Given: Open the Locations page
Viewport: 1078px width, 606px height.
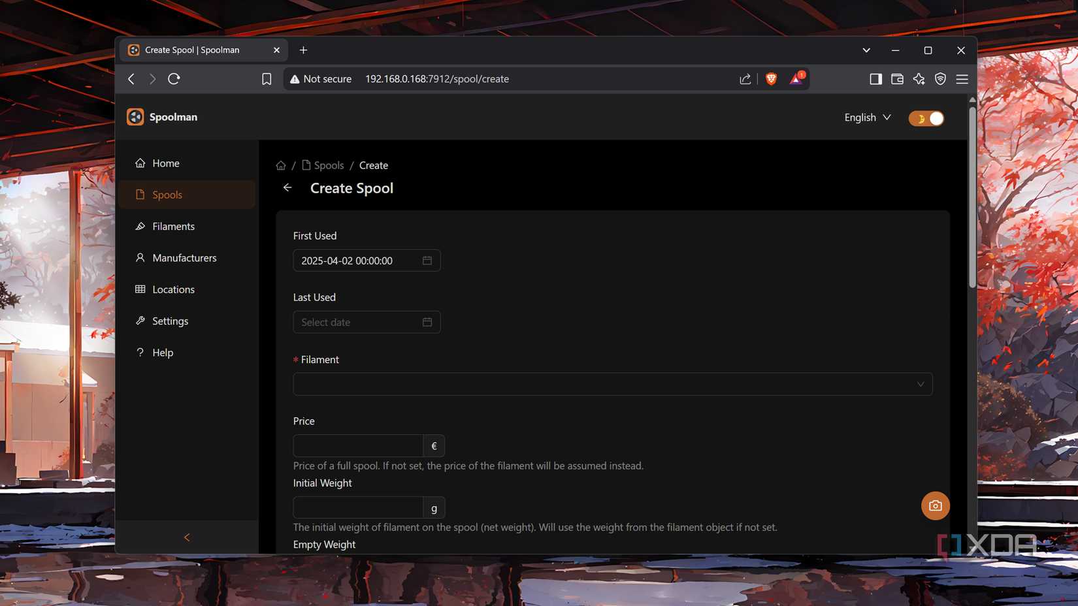Looking at the screenshot, I should click(x=173, y=289).
